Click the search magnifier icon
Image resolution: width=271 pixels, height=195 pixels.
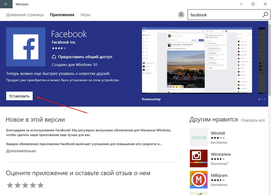click(265, 15)
